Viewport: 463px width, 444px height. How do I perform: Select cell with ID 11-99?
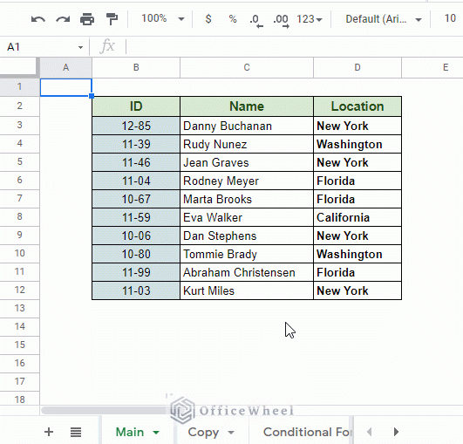click(x=136, y=272)
